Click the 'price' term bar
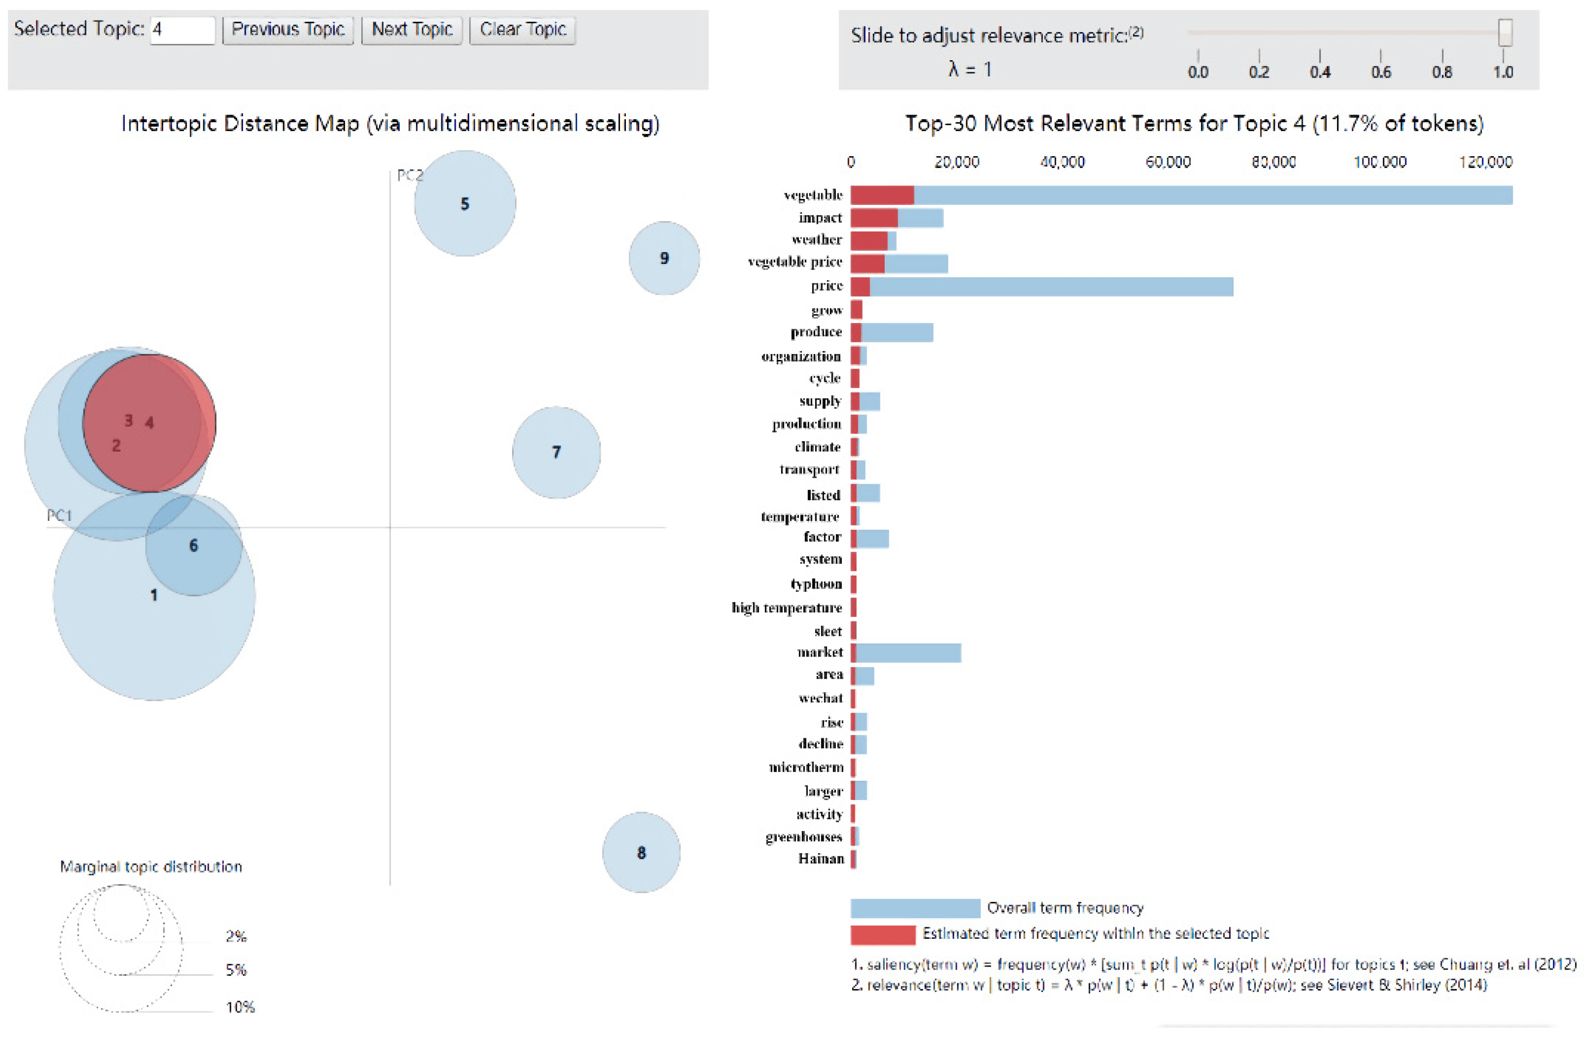Screen dimensions: 1586x1038 tap(1041, 286)
